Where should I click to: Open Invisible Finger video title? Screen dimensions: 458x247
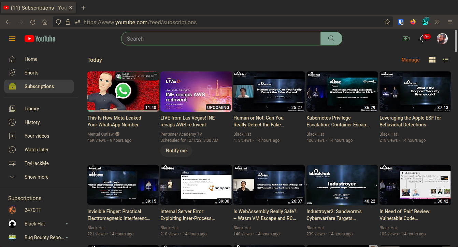point(119,215)
